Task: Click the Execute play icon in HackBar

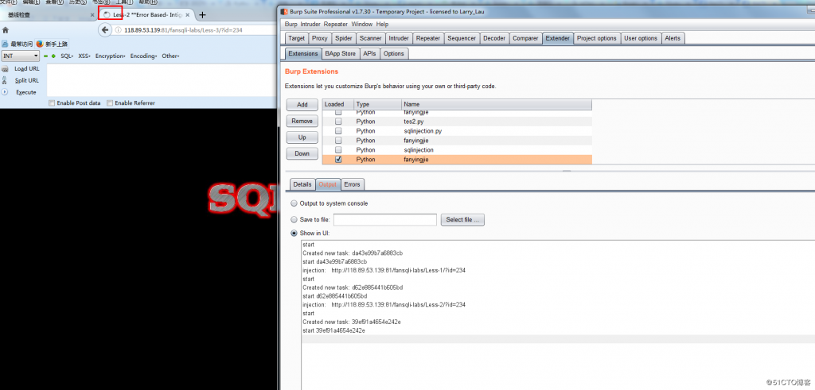Action: coord(6,92)
